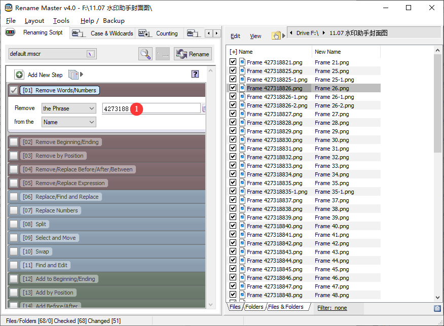Click the panel icon beside Filter bar
Screen dimensions: 444x326
437,308
